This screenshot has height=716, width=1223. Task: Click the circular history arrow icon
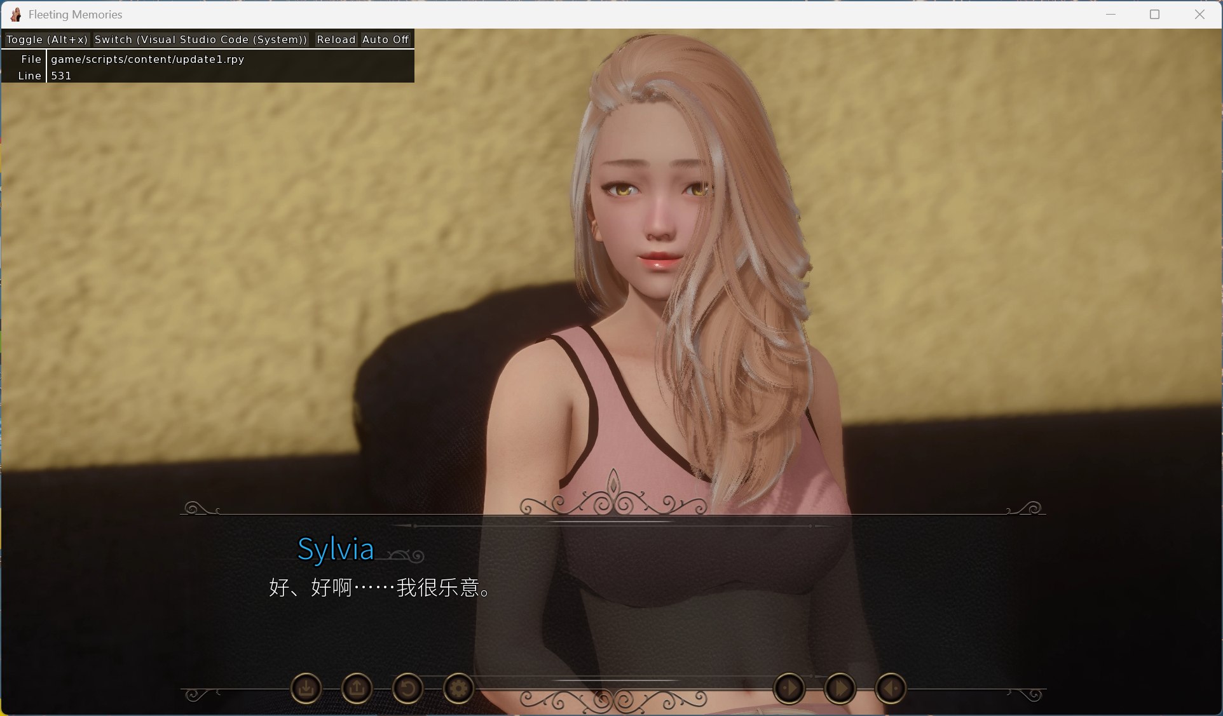point(407,688)
